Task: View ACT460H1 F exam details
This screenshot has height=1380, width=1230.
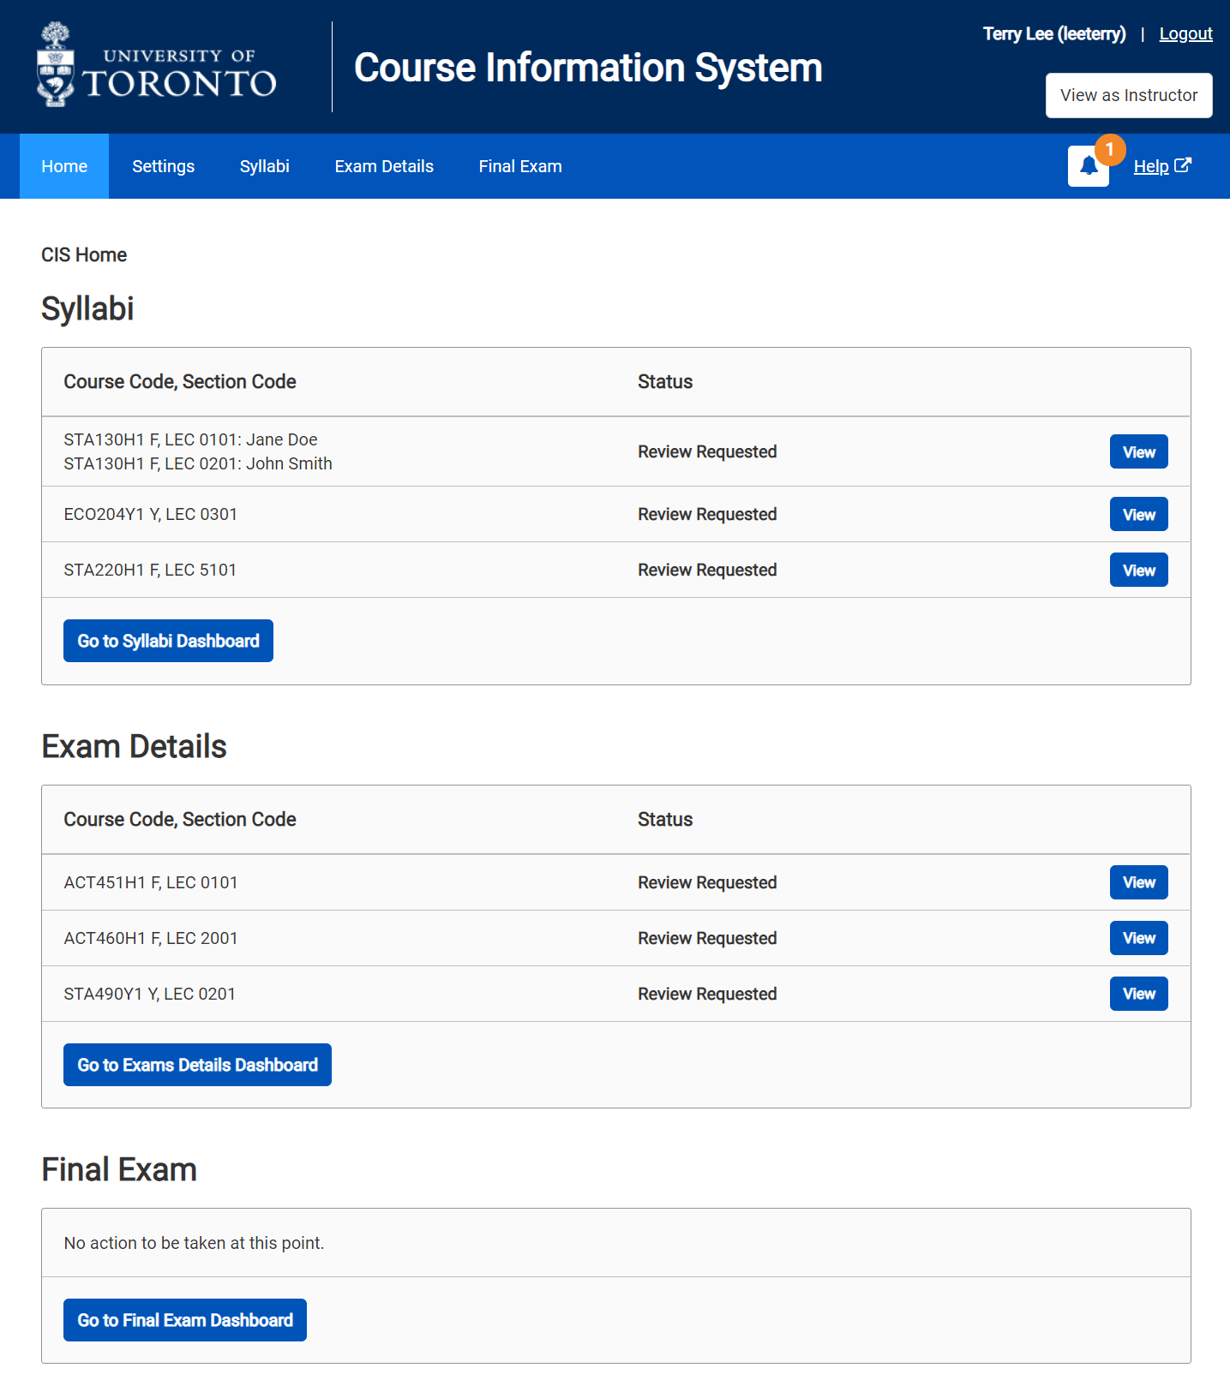Action: click(1138, 938)
